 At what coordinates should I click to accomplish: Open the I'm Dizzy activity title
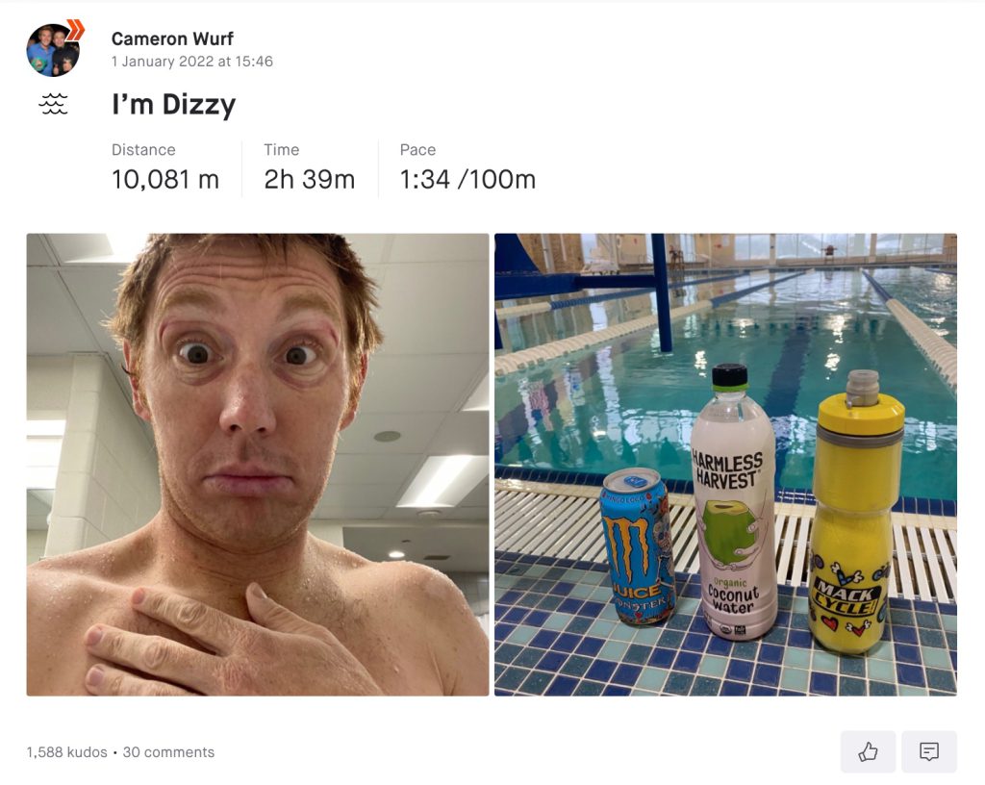coord(174,104)
